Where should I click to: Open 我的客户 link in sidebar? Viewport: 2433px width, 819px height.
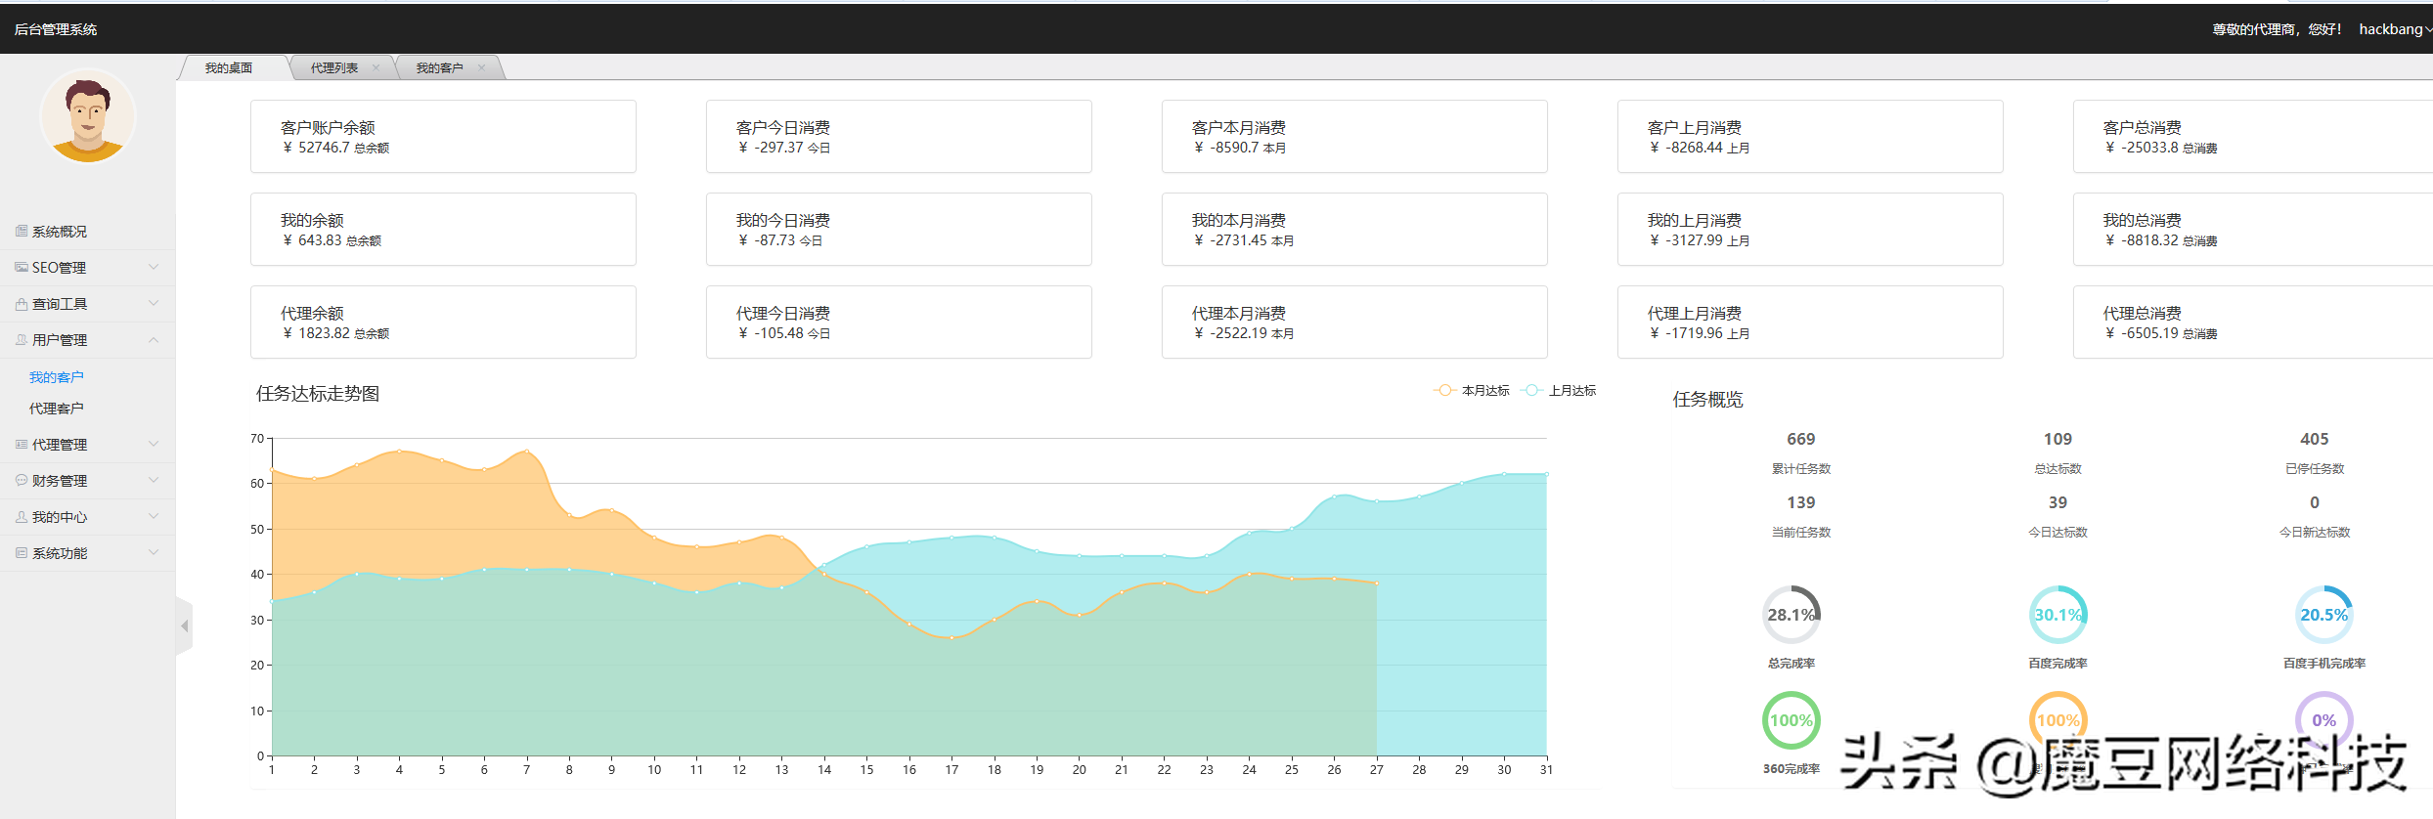coord(57,377)
